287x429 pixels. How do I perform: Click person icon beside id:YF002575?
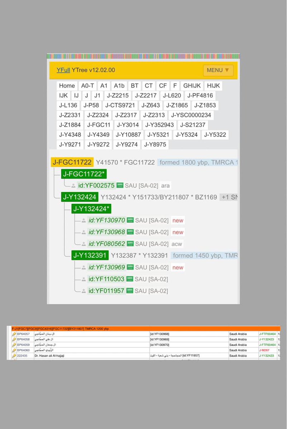[73, 186]
